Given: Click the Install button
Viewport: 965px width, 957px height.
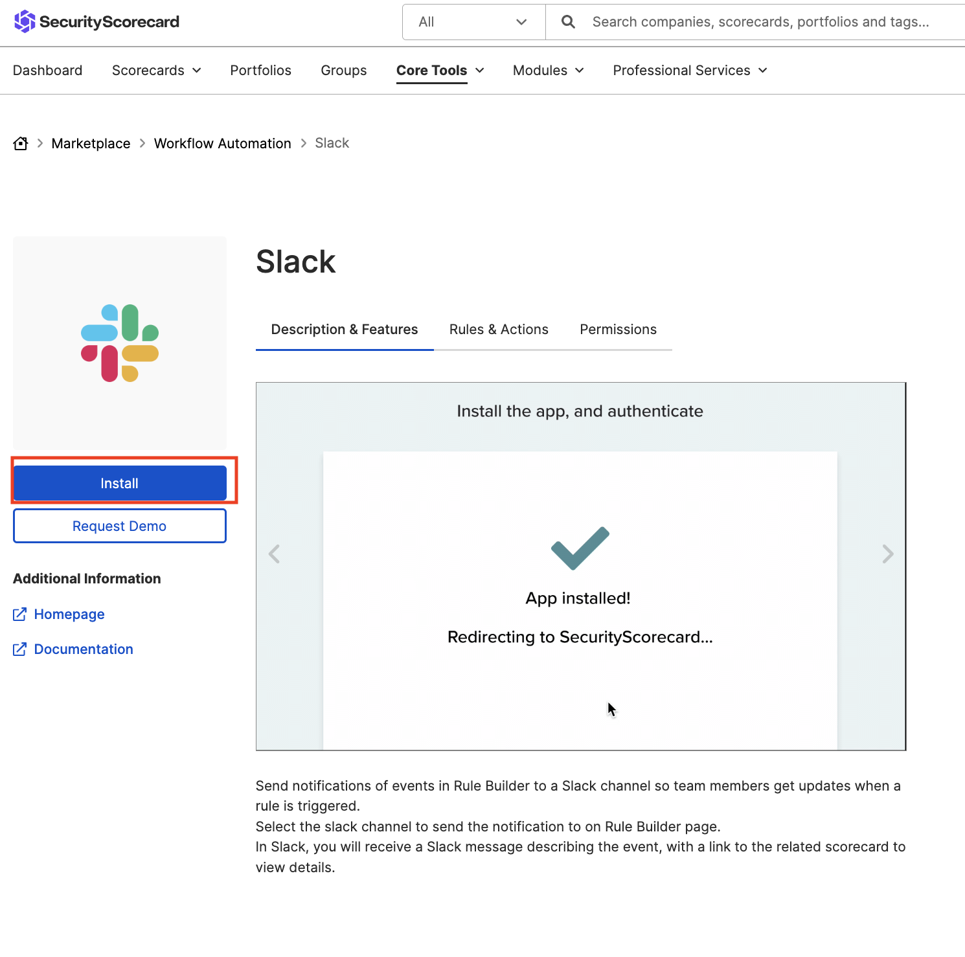Looking at the screenshot, I should click(119, 482).
